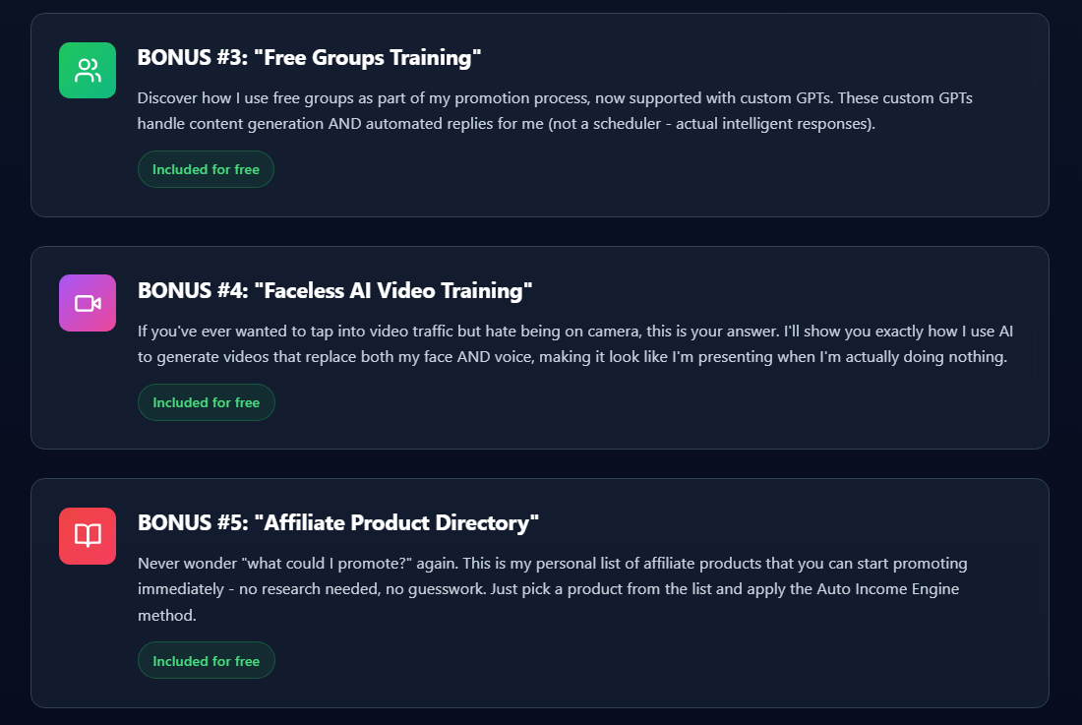Select the "Faceless AI Video Training" title text
Screen dimensions: 1082x725
[392, 290]
